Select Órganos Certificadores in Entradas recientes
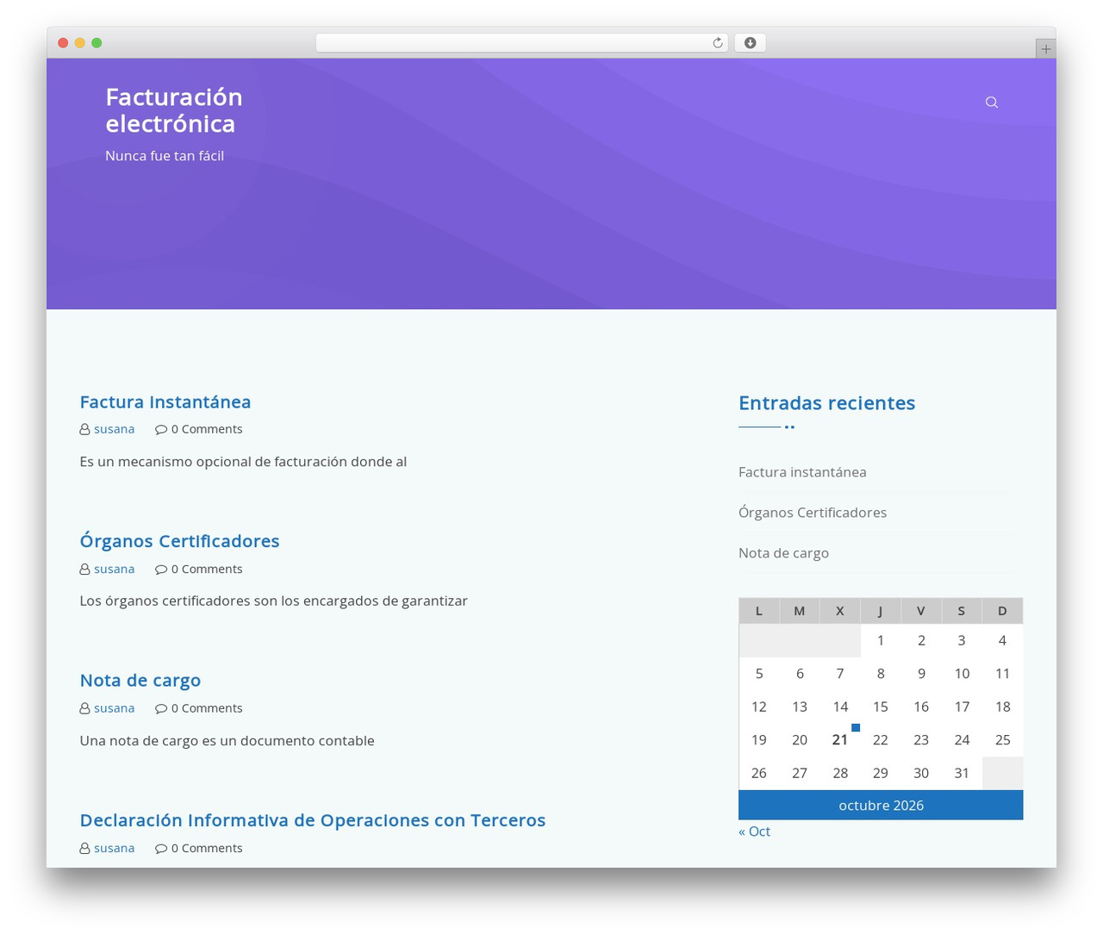 click(813, 513)
